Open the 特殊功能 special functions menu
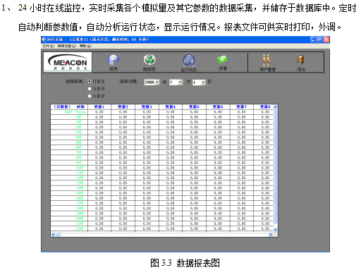Viewport: 361px width, 270px height. [x=67, y=46]
